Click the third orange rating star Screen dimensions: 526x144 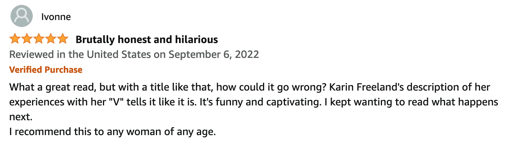point(39,39)
